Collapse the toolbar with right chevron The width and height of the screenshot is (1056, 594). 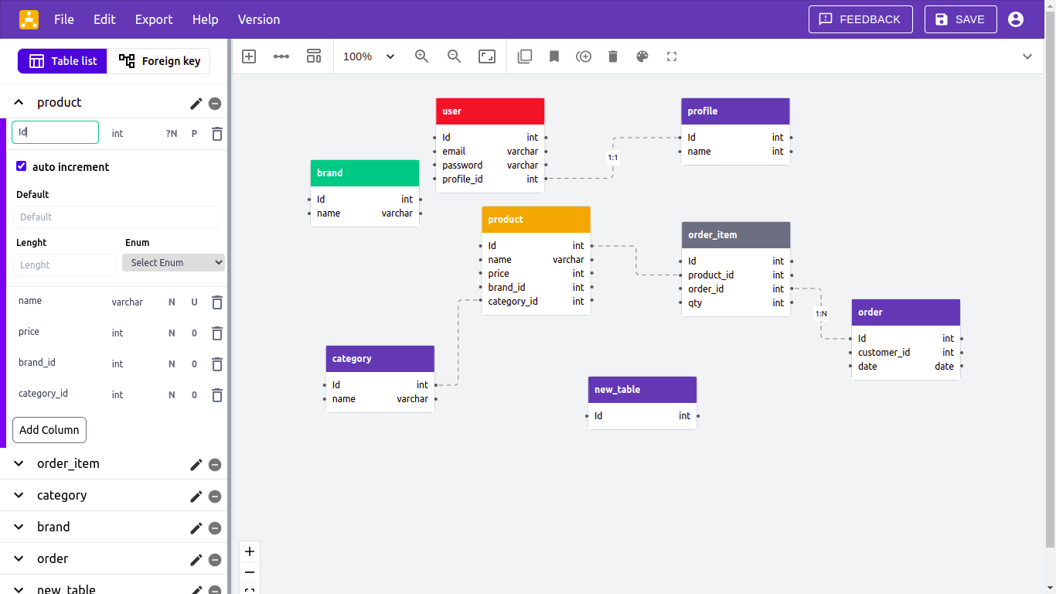coord(1027,56)
